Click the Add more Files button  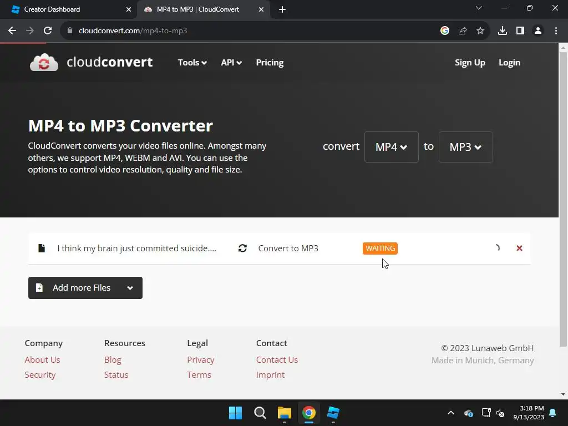point(85,288)
